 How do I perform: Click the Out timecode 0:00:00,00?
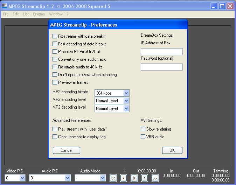click(196, 176)
